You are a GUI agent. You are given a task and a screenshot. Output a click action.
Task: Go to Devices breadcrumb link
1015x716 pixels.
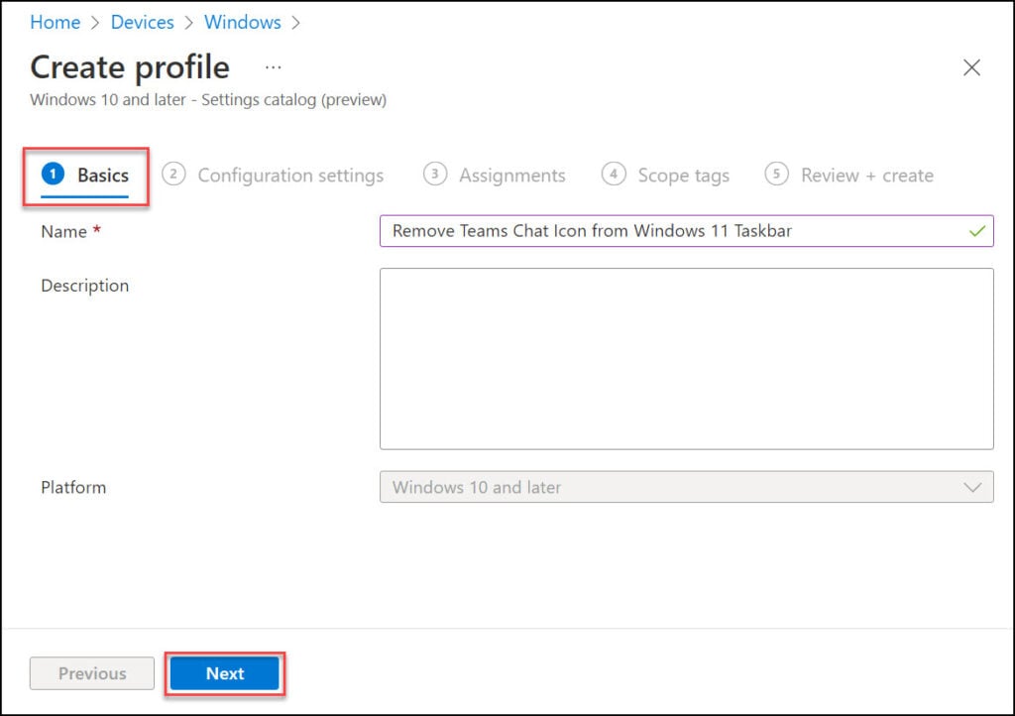click(x=143, y=23)
